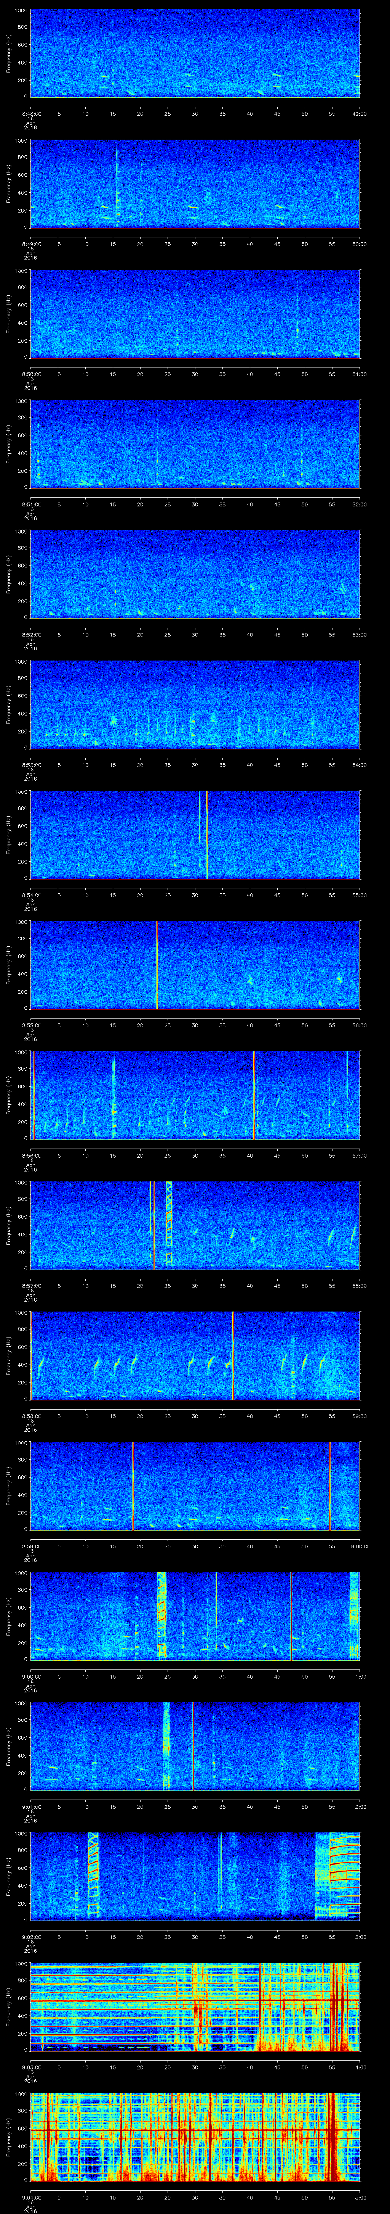This screenshot has height=2214, width=390.
Task: Click the 8:49:00 start time label
Action: 31,244
